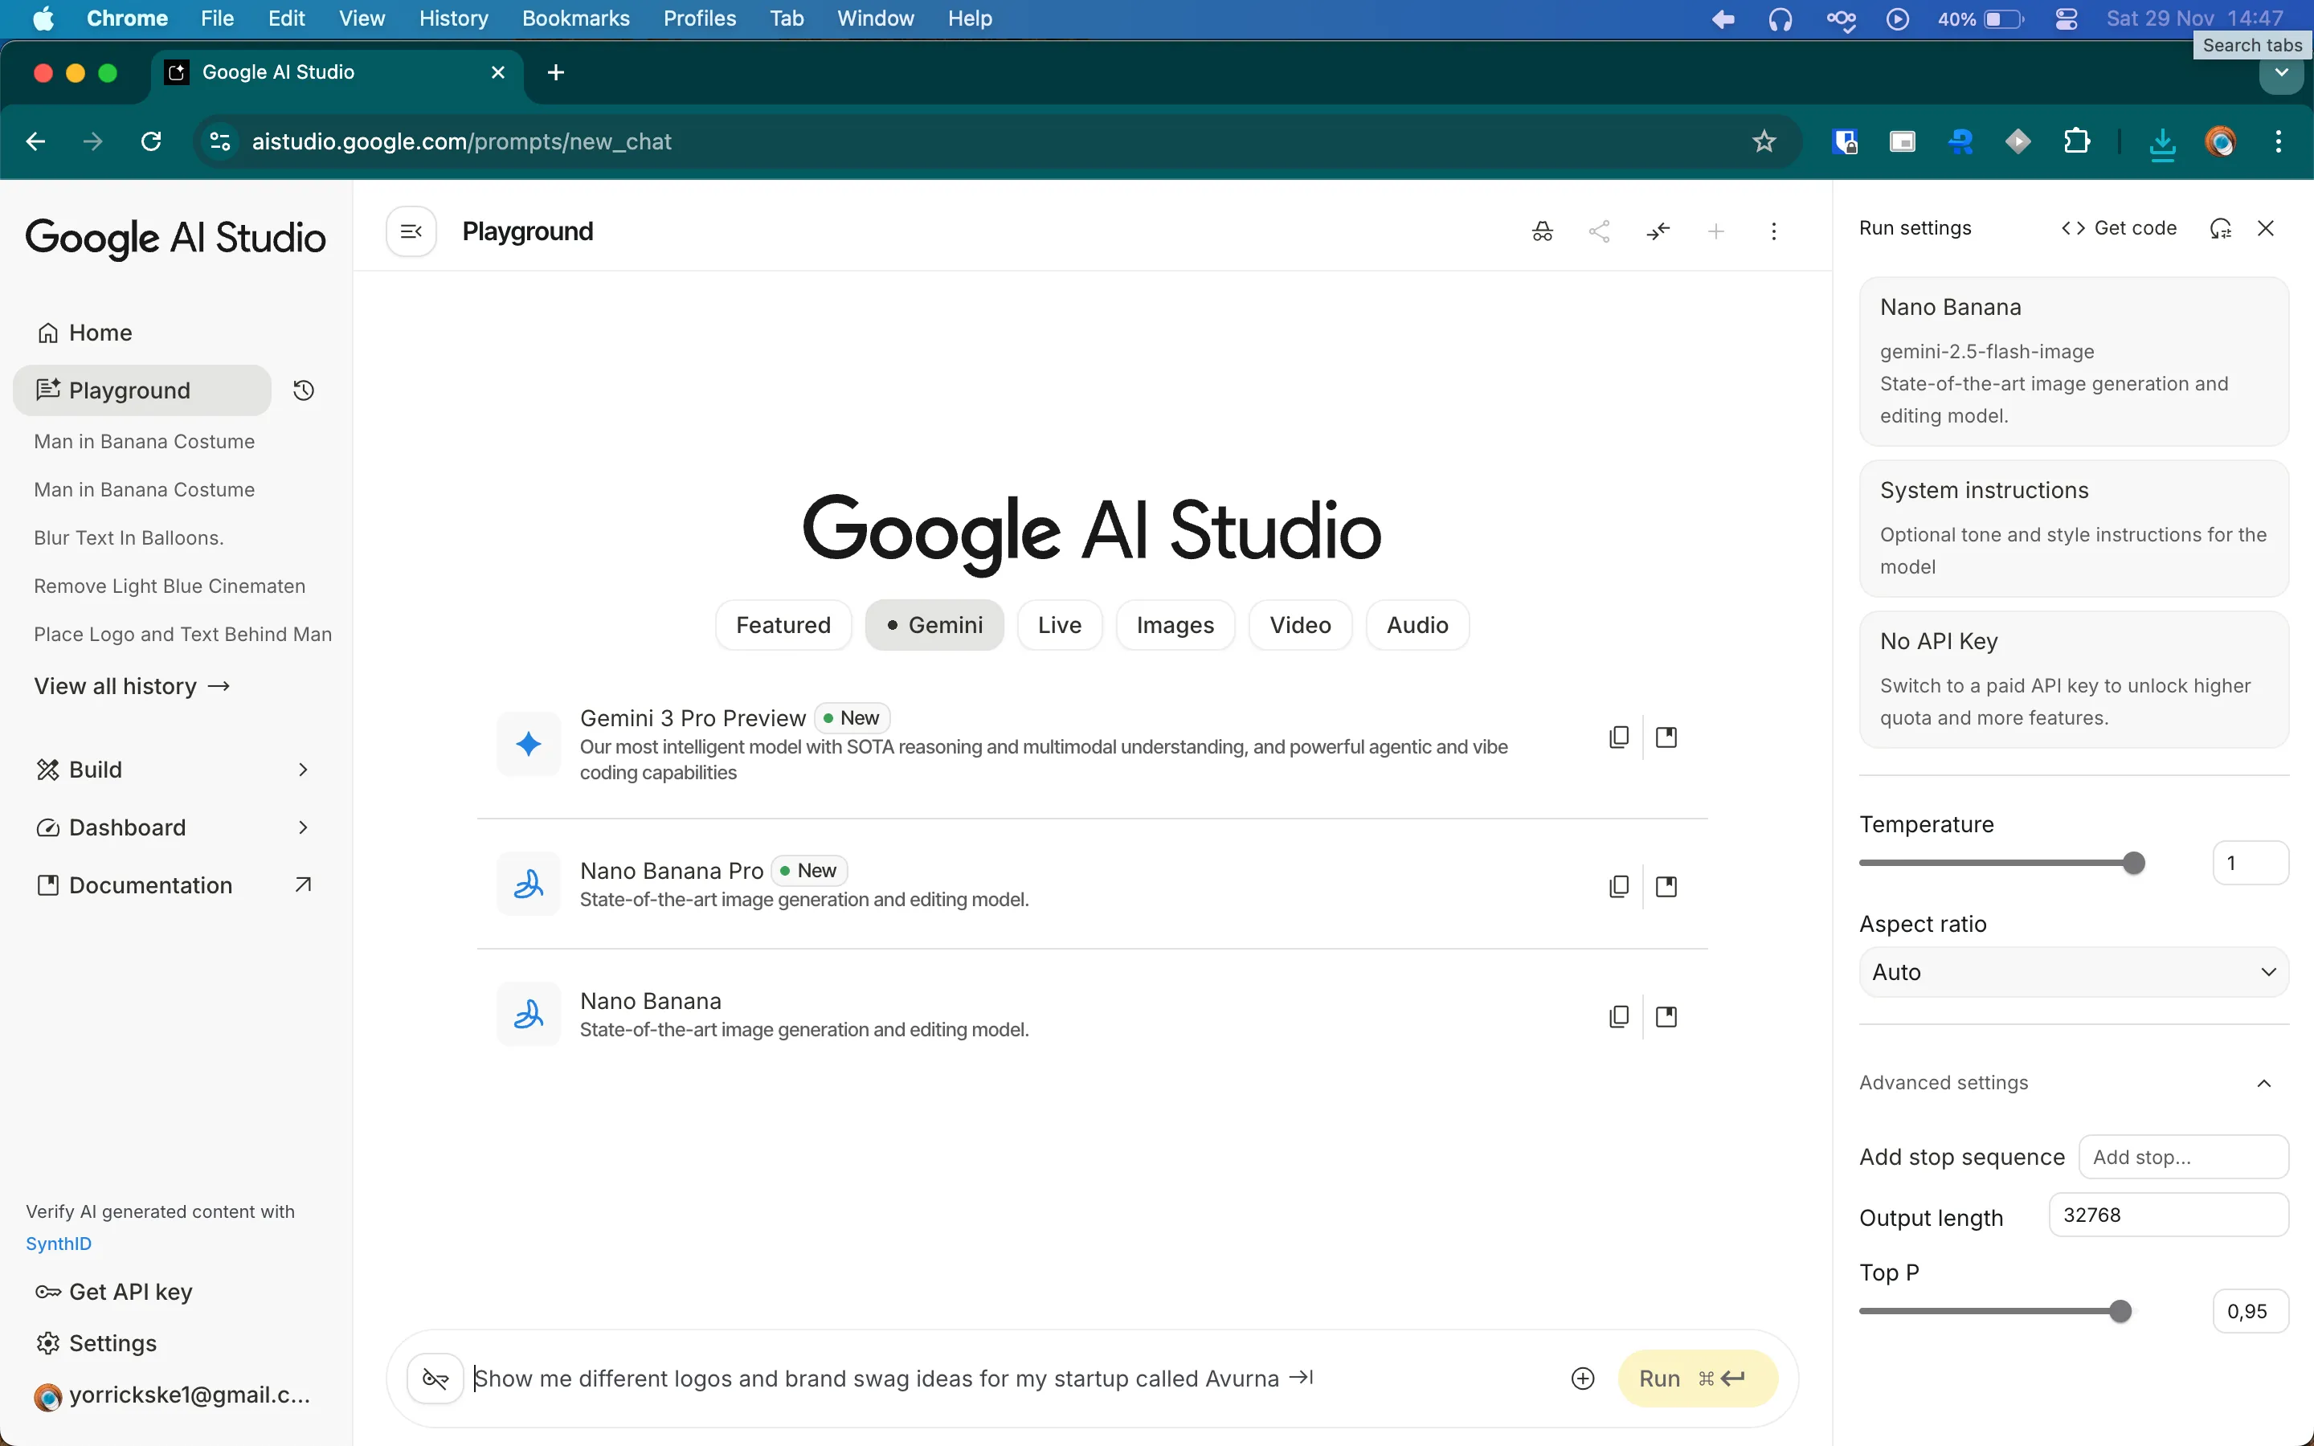
Task: Toggle the Audio models filter
Action: click(1417, 624)
